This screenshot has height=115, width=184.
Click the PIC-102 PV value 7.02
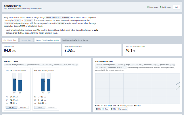41,97
